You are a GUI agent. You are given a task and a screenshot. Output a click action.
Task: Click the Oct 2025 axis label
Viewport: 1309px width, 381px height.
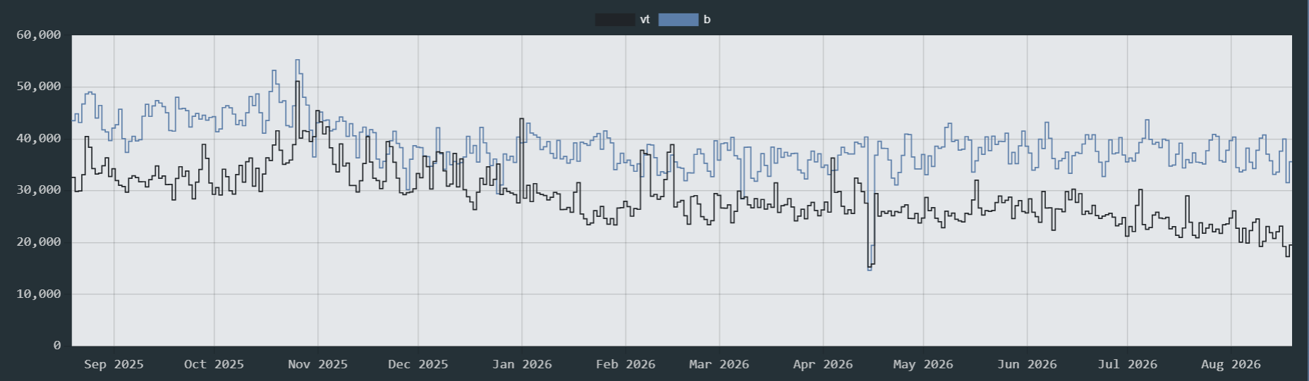point(214,364)
